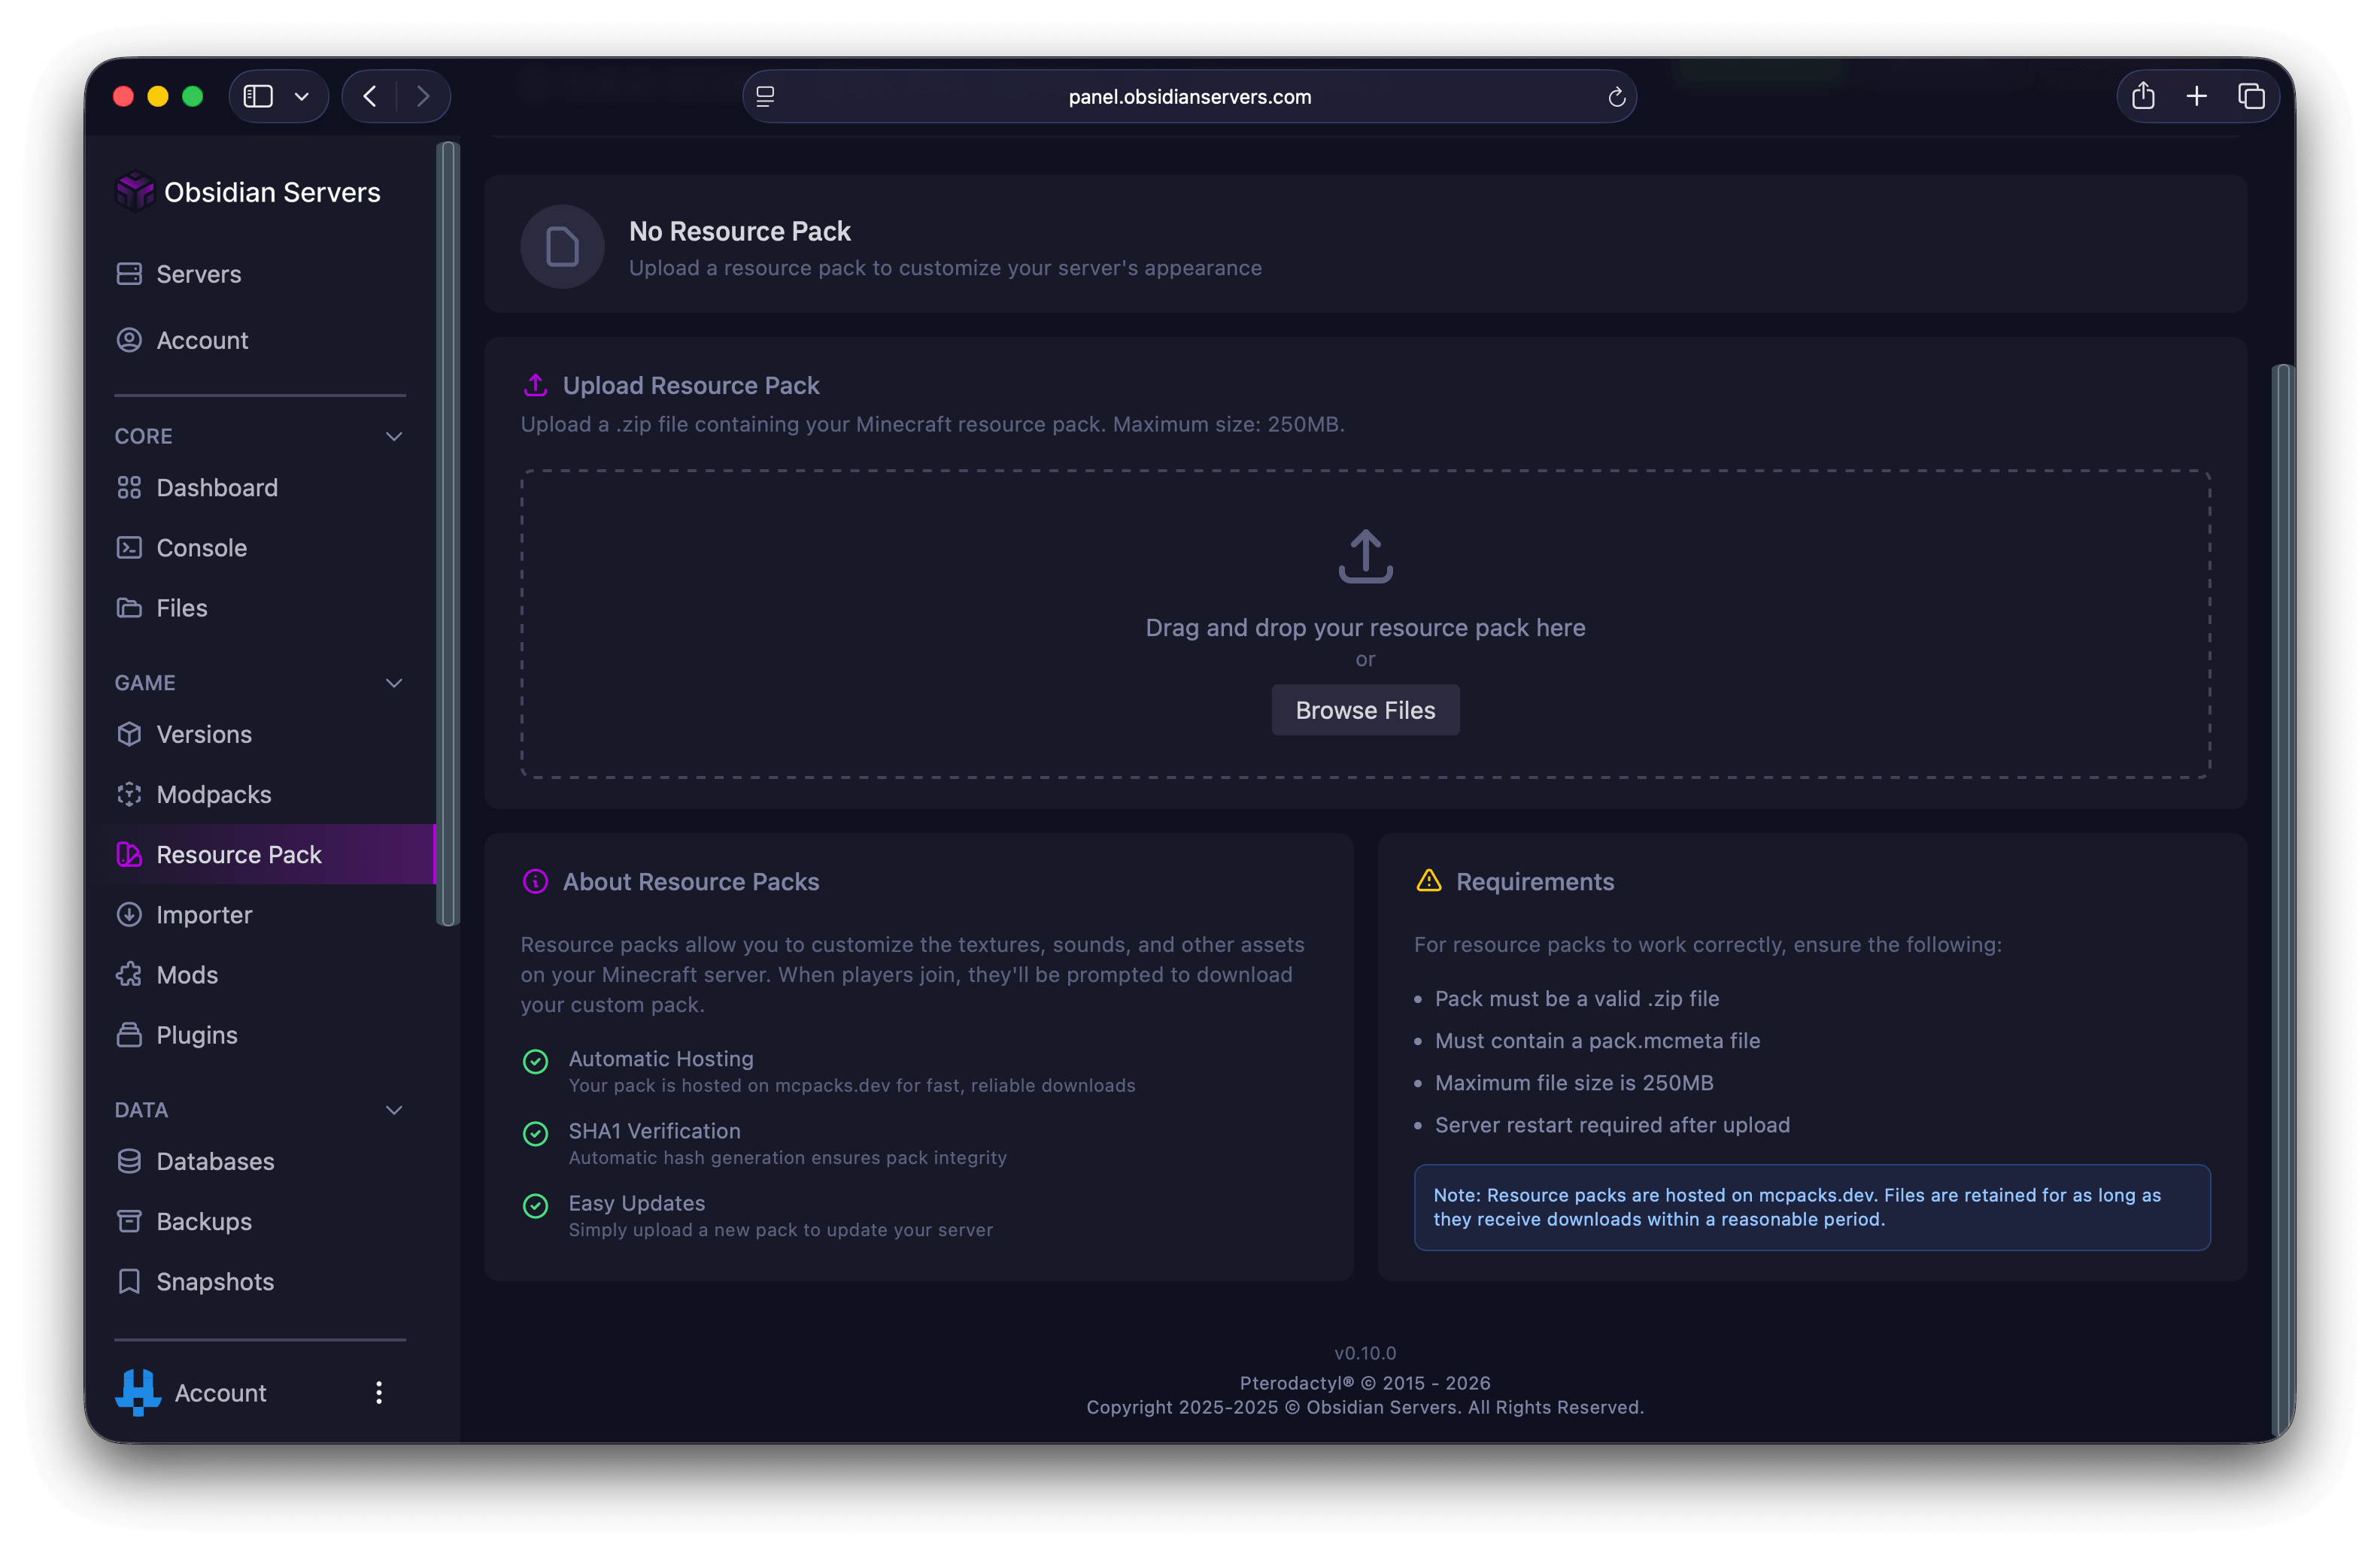Open the Plugins page
This screenshot has height=1555, width=2380.
[196, 1035]
